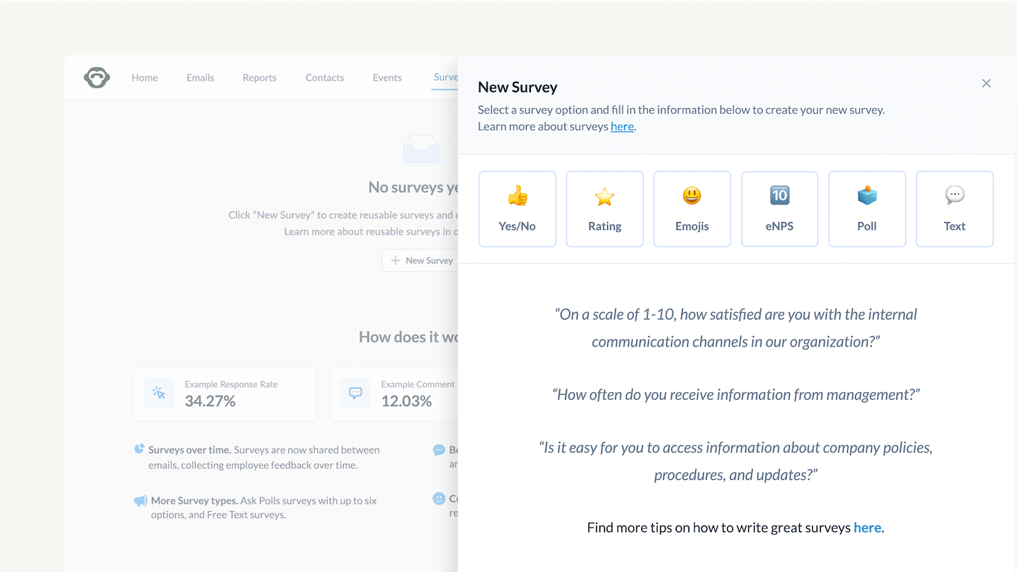The image size is (1017, 572).
Task: Open the 'here' link for survey tips
Action: click(x=867, y=528)
